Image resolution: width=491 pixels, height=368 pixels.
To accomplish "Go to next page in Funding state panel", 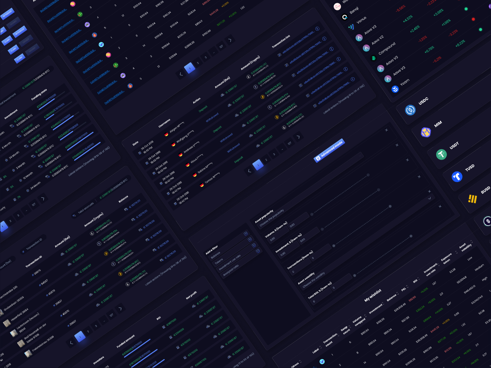I will [43, 199].
